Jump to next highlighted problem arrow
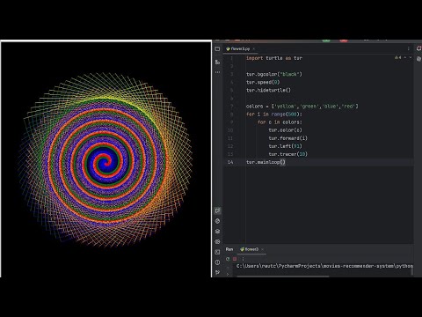The height and width of the screenshot is (317, 422). (411, 58)
